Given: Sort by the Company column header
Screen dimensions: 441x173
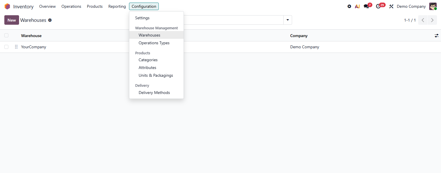Looking at the screenshot, I should tap(299, 36).
